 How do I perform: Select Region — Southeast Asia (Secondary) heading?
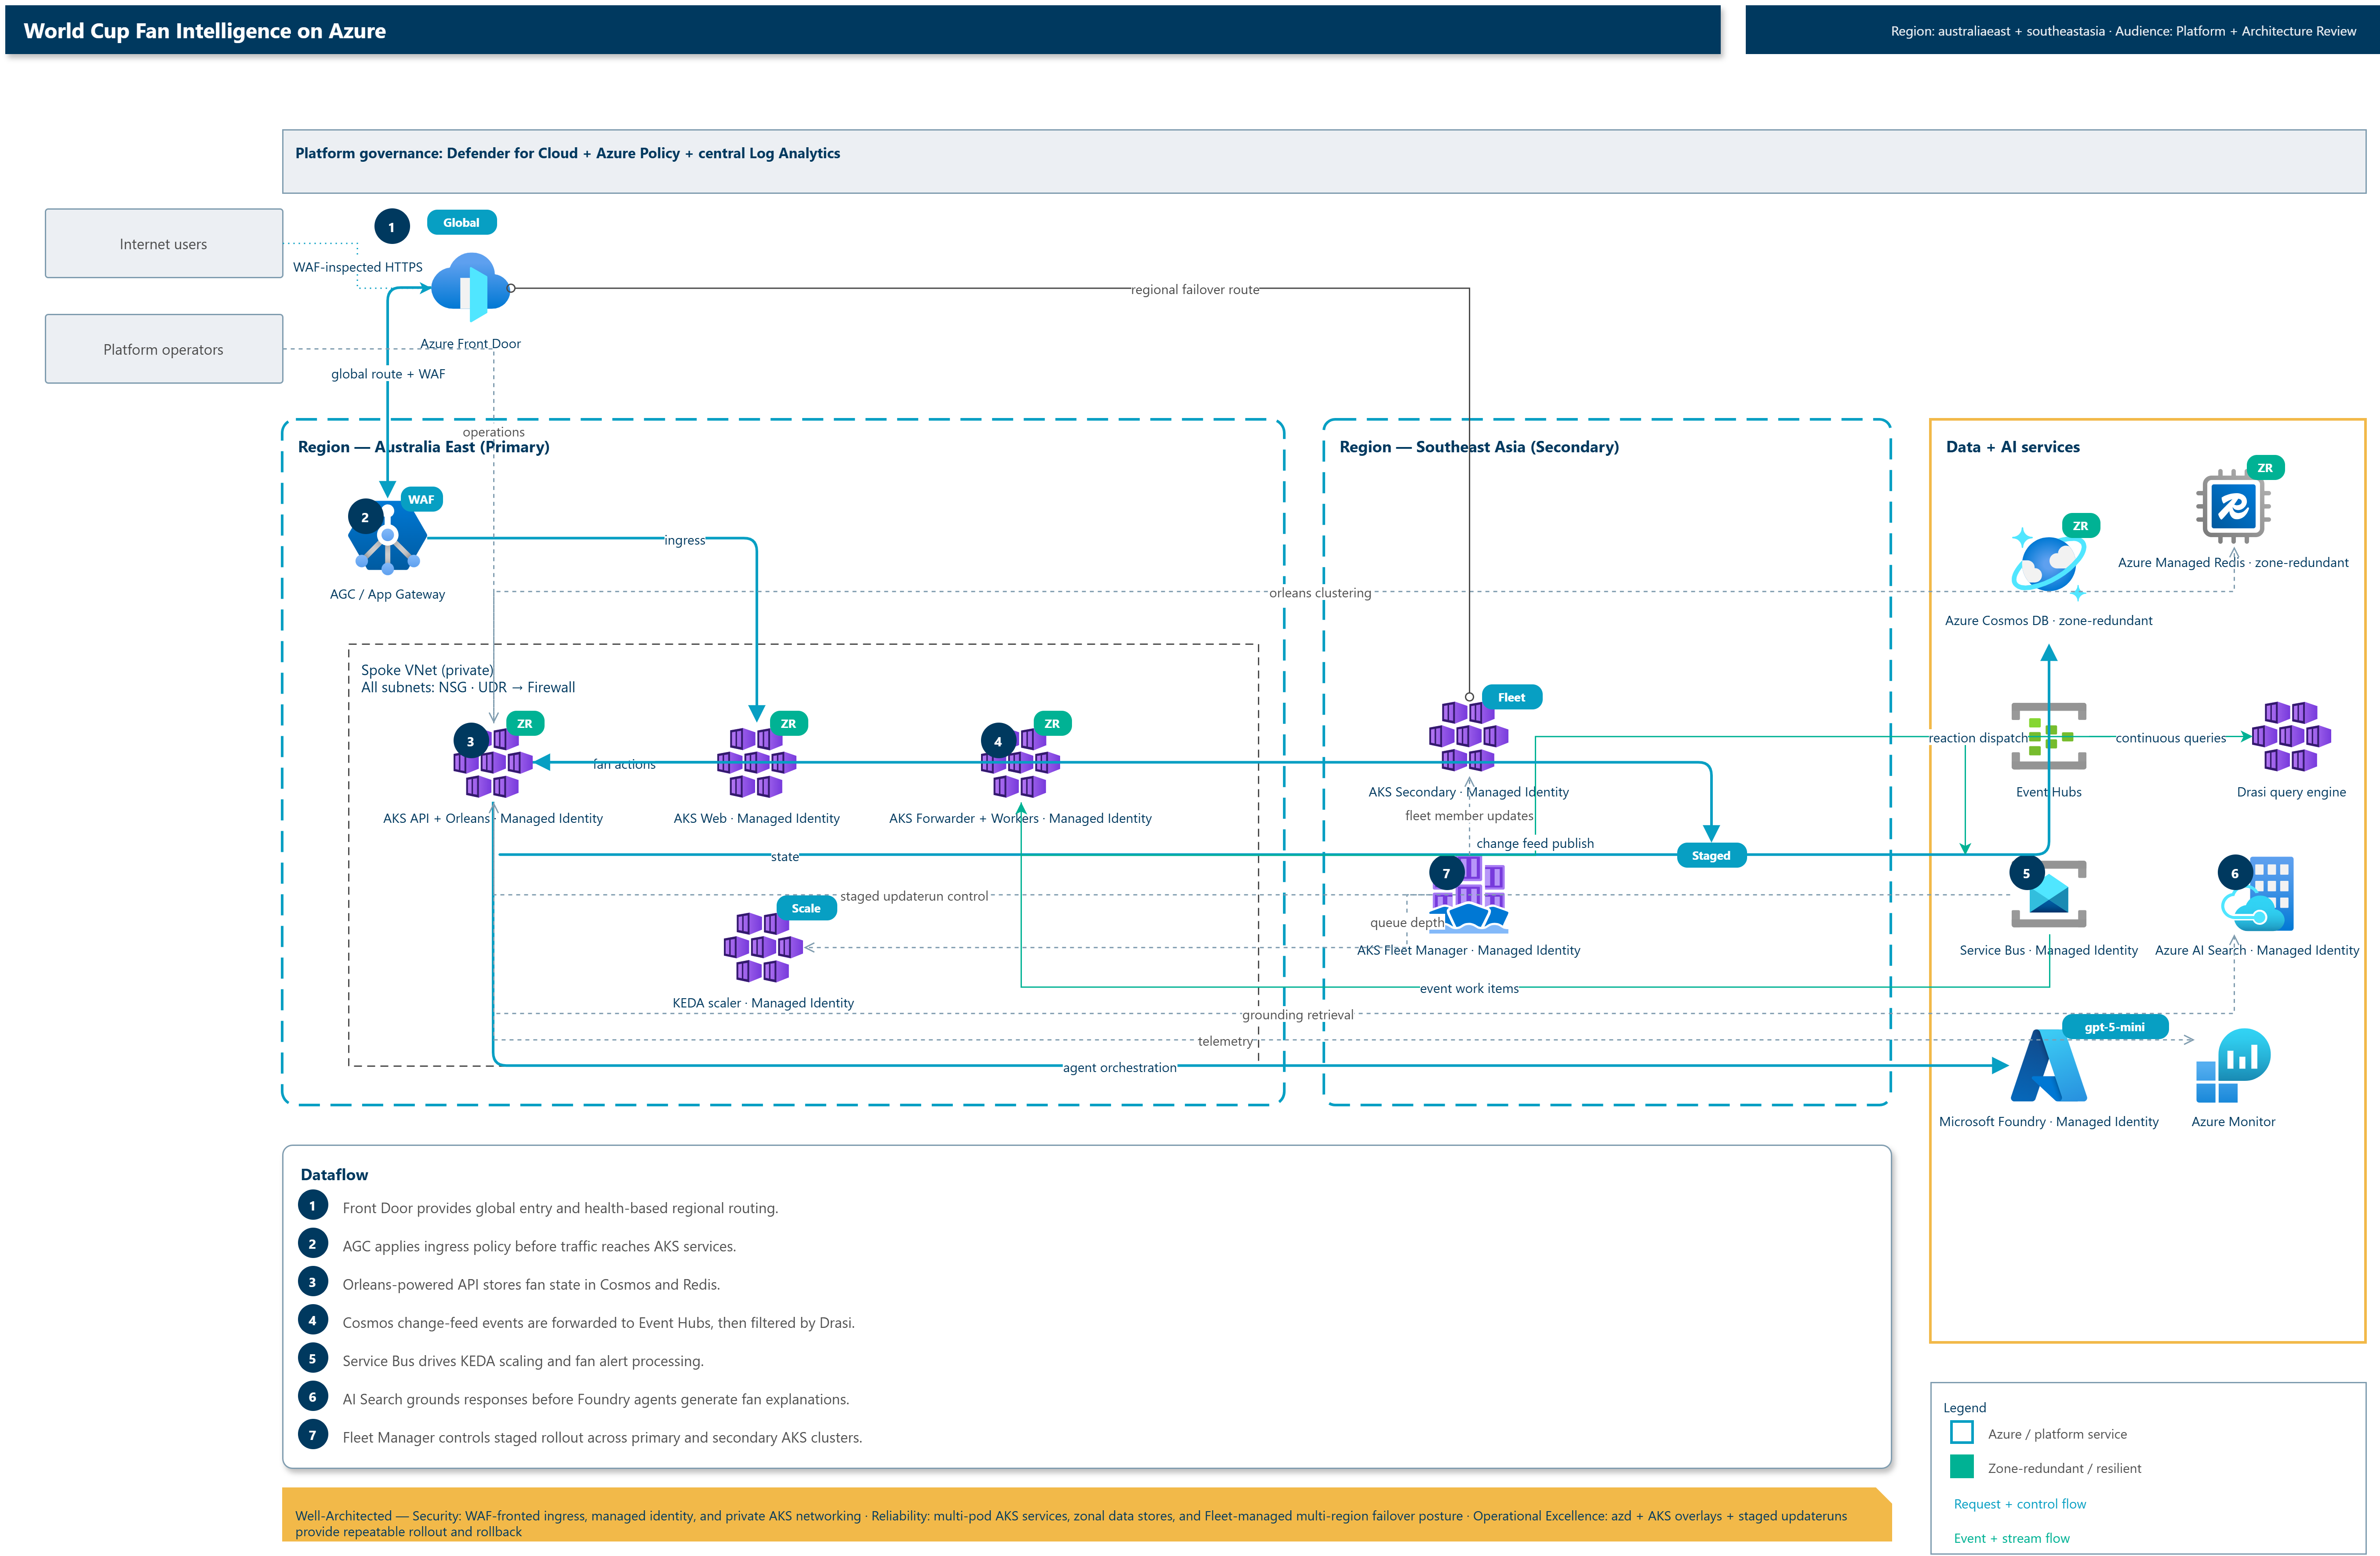[x=1479, y=446]
